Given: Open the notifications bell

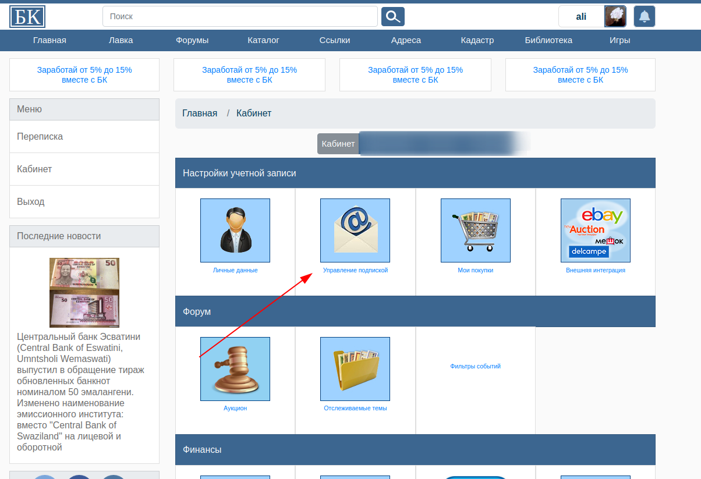Looking at the screenshot, I should (644, 16).
